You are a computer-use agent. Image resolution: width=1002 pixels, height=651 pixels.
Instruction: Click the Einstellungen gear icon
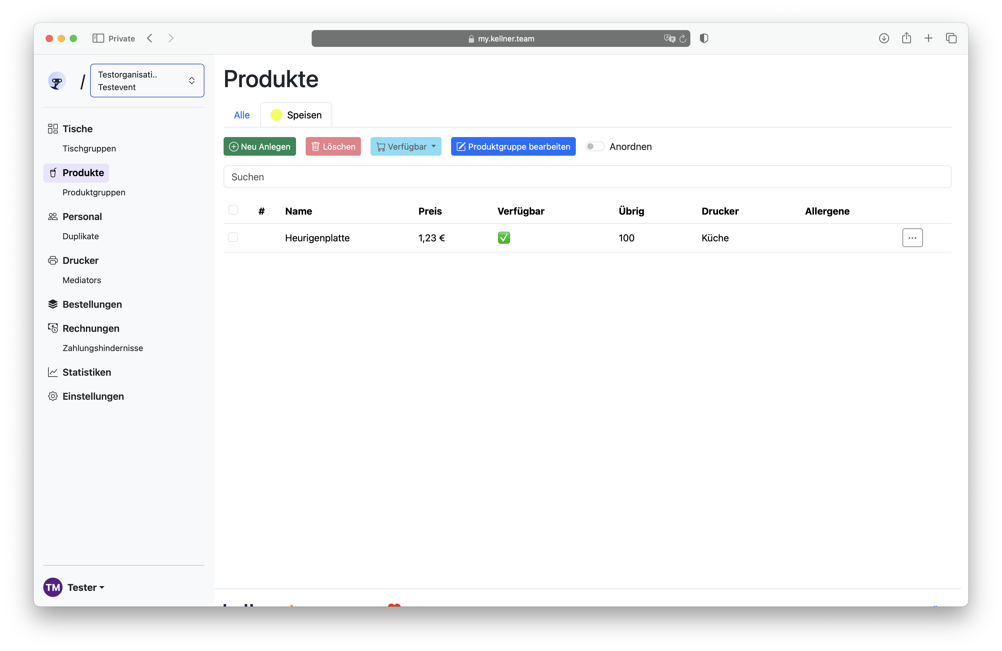point(53,396)
